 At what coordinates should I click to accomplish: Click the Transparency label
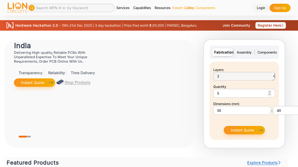coord(31,73)
